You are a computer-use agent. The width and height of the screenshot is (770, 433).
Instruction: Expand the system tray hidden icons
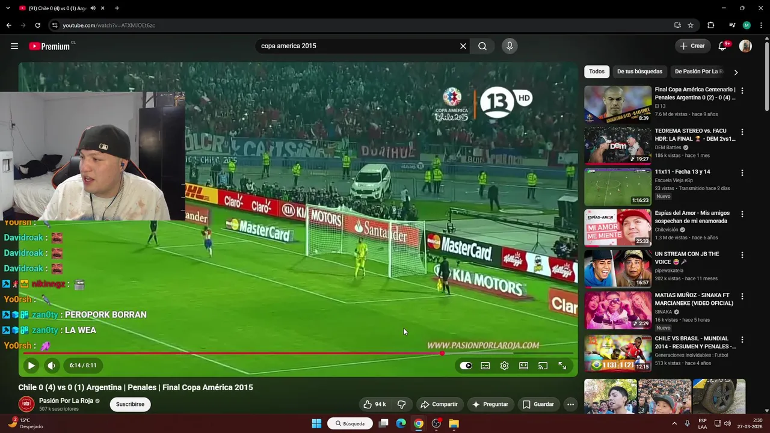coord(674,423)
